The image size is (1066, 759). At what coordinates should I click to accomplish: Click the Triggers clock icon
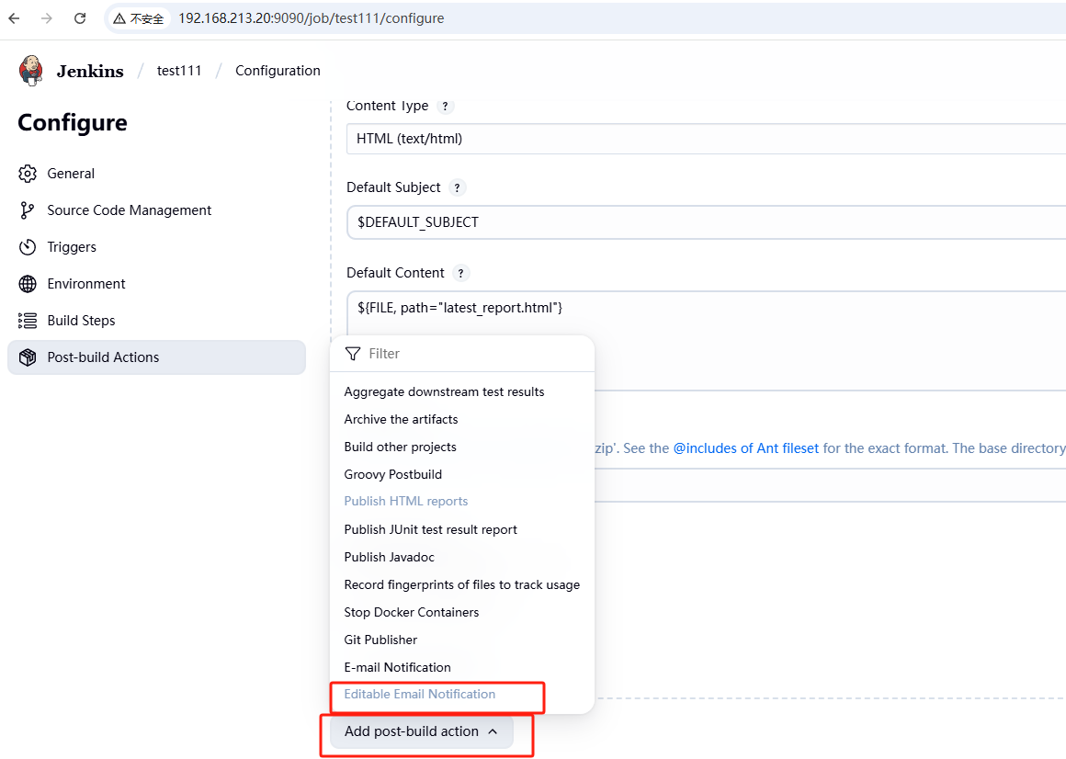click(x=28, y=247)
